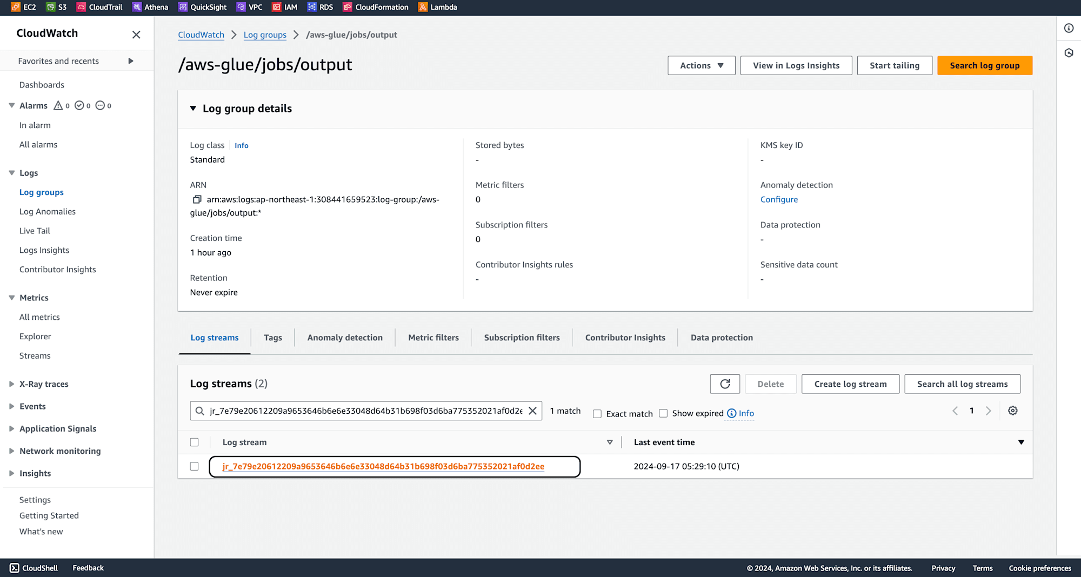Collapse the Log group details section

193,109
